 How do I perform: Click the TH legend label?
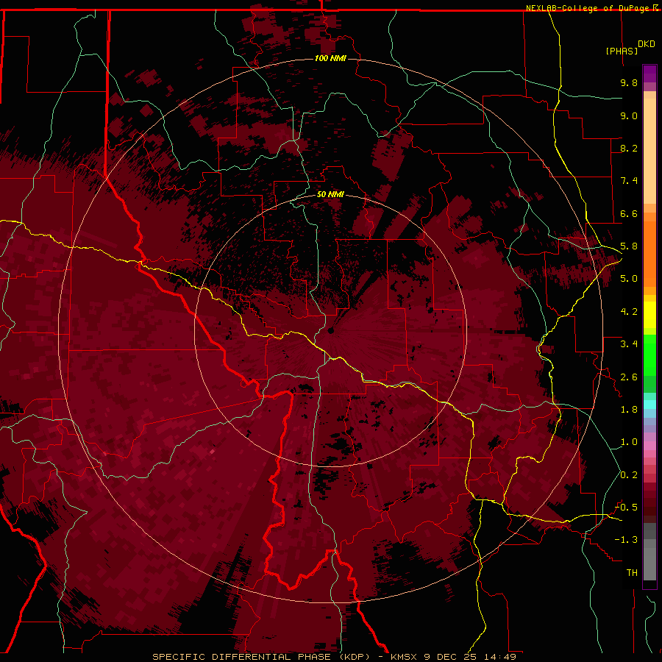coord(632,573)
